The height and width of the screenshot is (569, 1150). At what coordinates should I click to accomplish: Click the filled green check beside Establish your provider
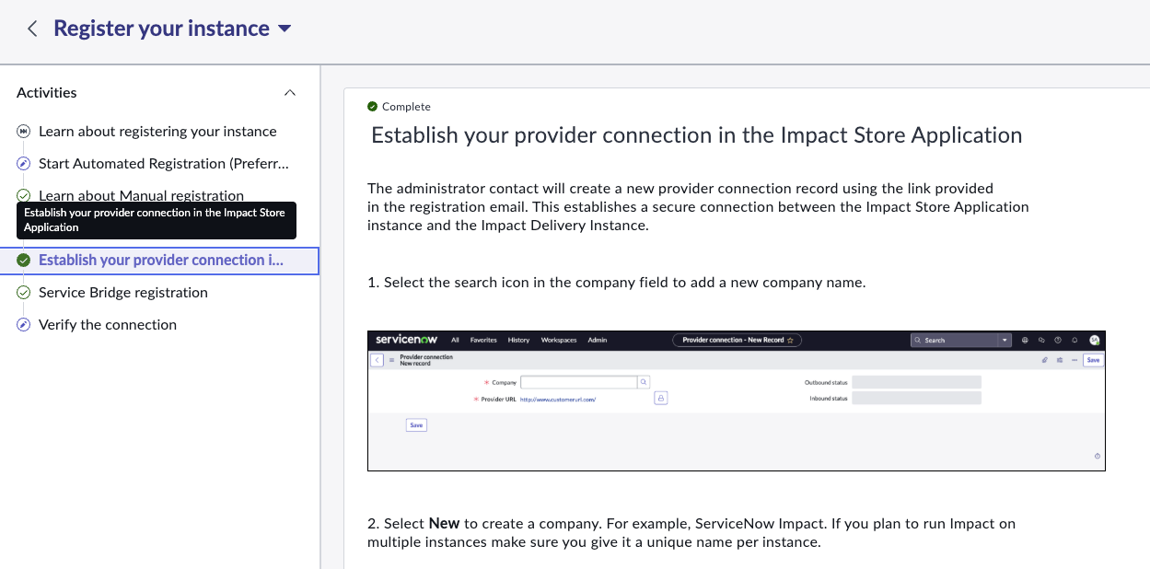[24, 261]
